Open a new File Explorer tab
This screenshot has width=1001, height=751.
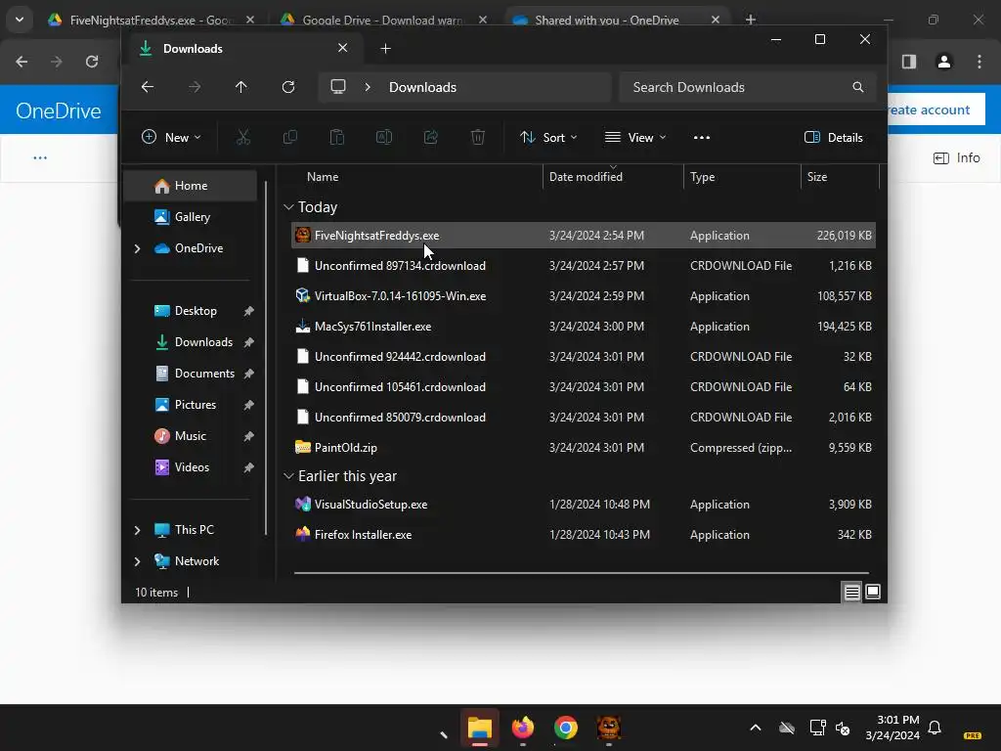point(385,49)
